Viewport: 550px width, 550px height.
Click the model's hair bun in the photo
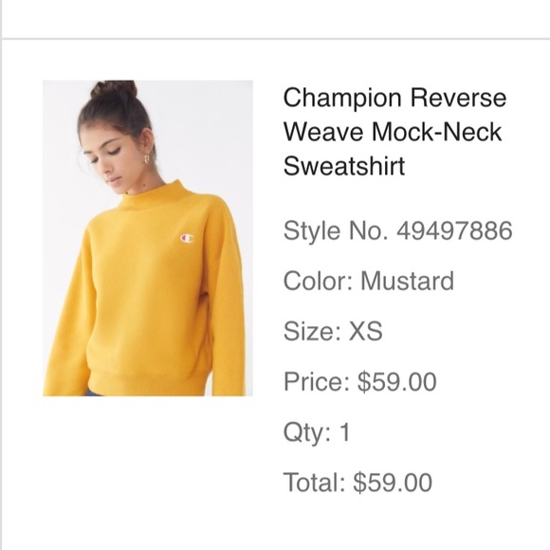113,89
